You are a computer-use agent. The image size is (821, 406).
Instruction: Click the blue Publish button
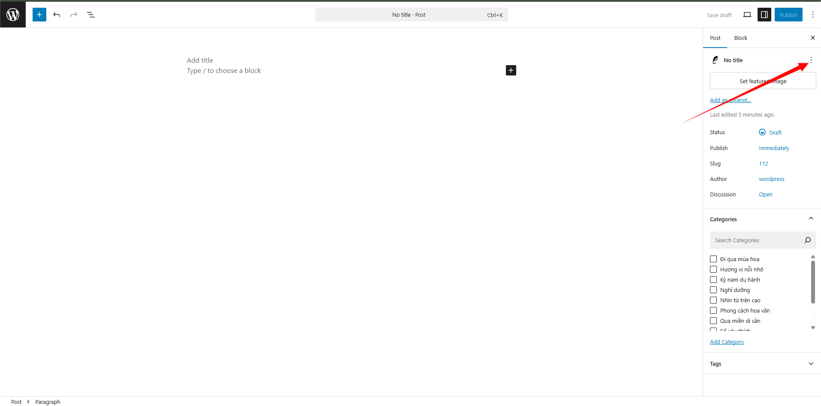(788, 15)
